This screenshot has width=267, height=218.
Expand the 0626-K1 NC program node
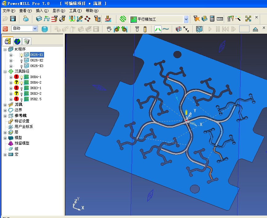pos(11,55)
